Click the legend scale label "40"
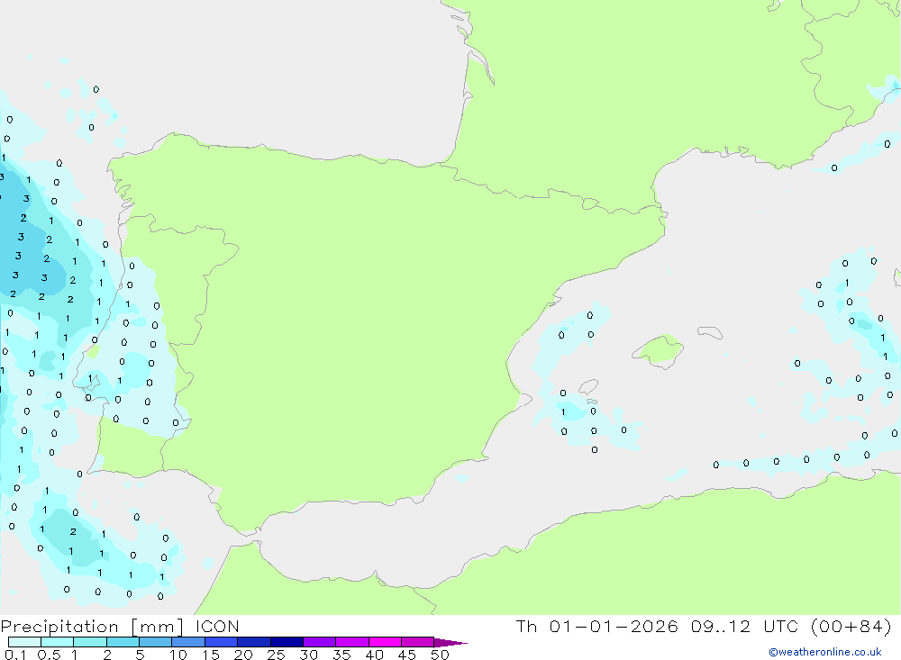The width and height of the screenshot is (901, 660). tap(375, 655)
